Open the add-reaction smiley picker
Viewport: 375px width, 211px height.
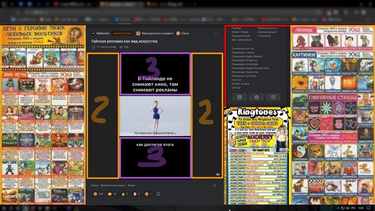pyautogui.click(x=158, y=194)
